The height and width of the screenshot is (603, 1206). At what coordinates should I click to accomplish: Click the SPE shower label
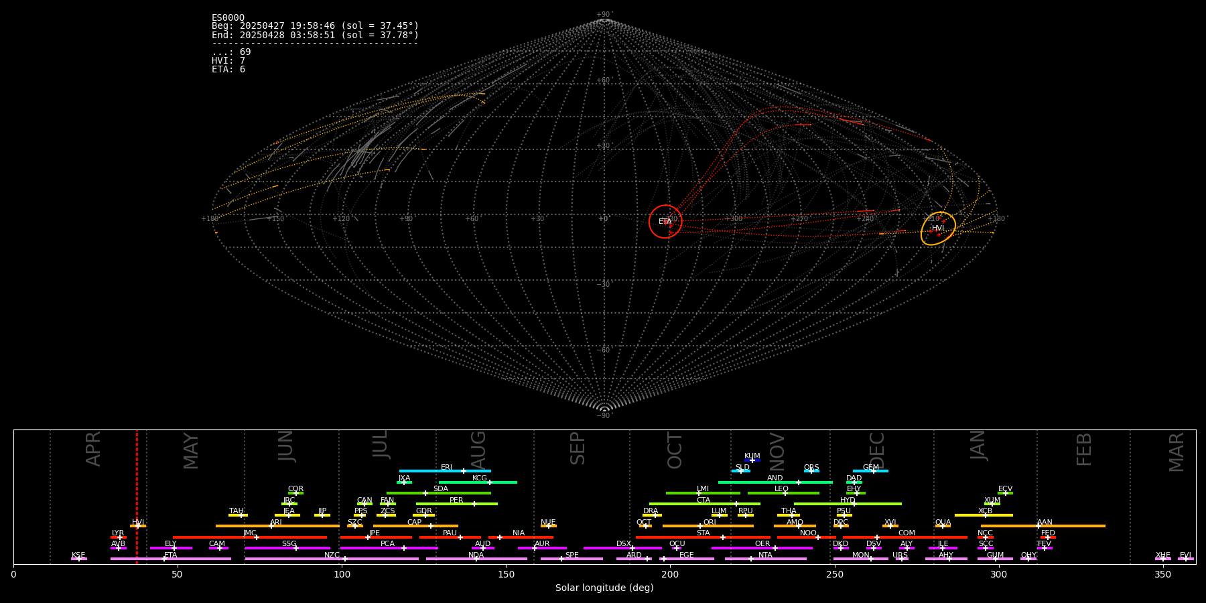[572, 555]
